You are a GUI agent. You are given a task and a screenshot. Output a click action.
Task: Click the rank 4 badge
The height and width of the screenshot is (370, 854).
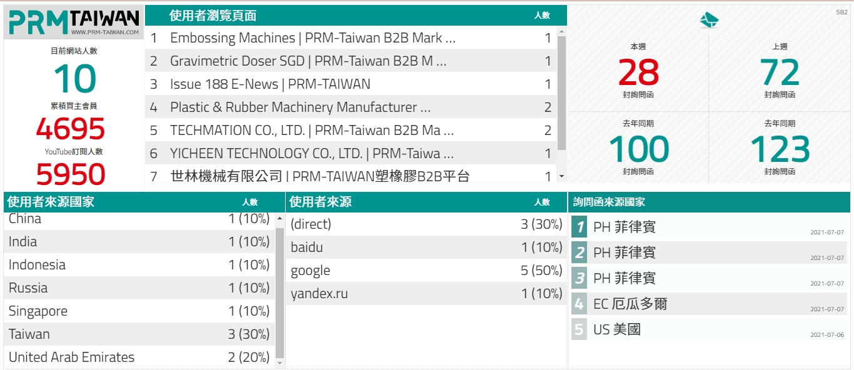580,304
